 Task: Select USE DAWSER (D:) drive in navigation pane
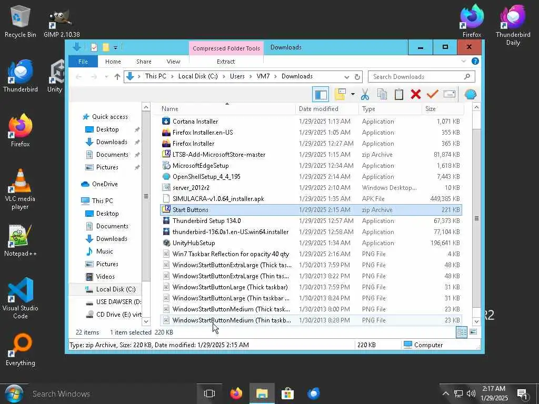coord(114,302)
